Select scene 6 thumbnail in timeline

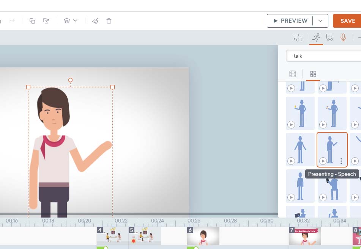(203, 236)
